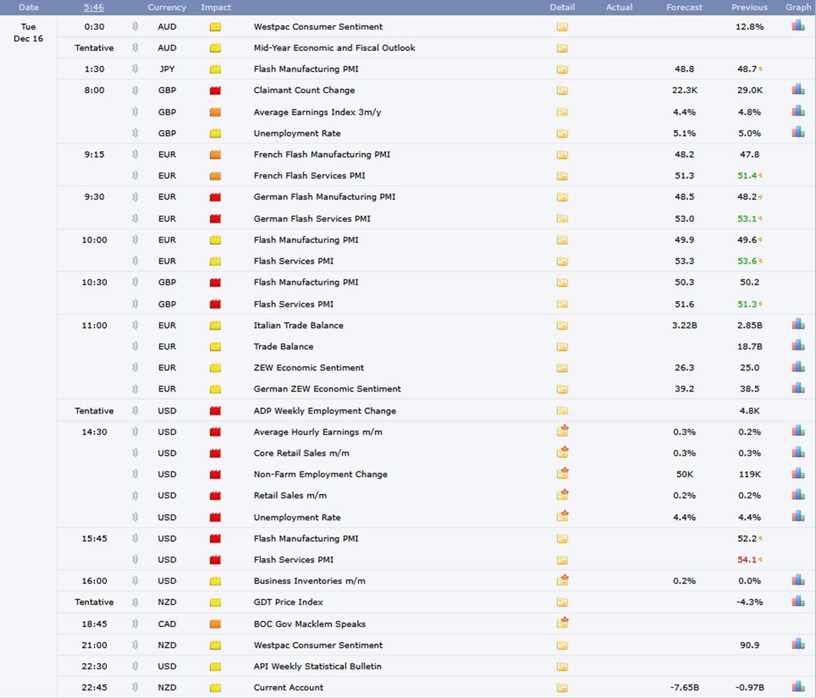Open starred detail for Non-Farm Employment Change
Screen dimensions: 816x698
point(562,474)
